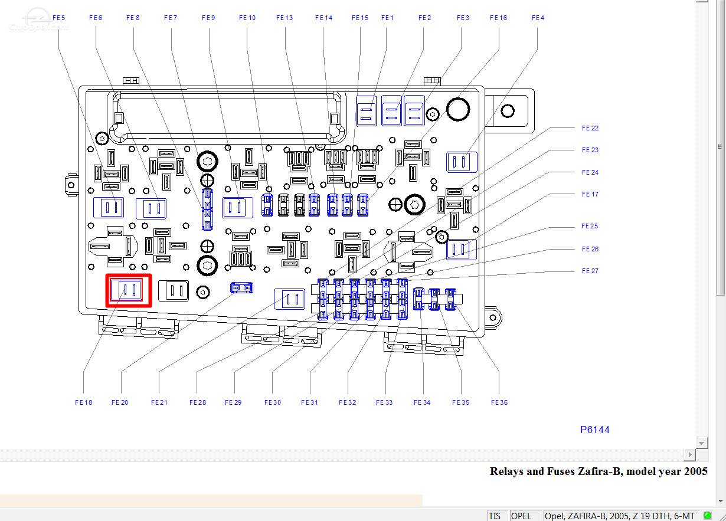The image size is (726, 521).
Task: Choose the FE36 label below diagram
Action: (x=499, y=402)
